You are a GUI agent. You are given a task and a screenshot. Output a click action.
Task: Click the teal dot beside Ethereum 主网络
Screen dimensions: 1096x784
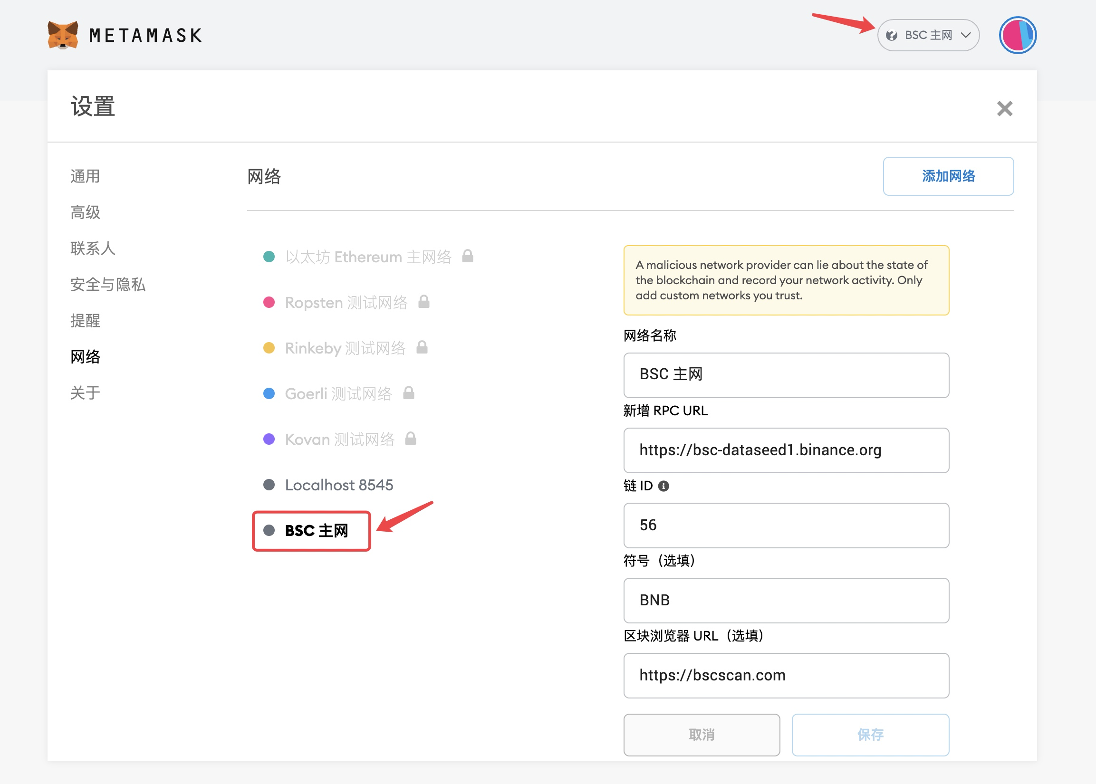(x=269, y=257)
